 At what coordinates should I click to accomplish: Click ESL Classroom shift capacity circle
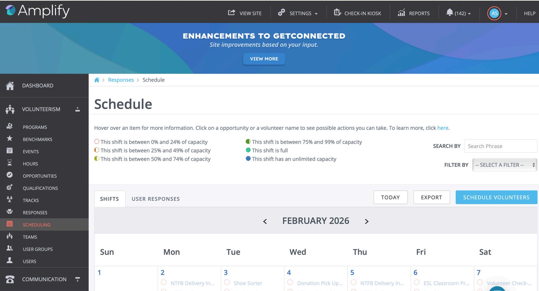[x=417, y=282]
